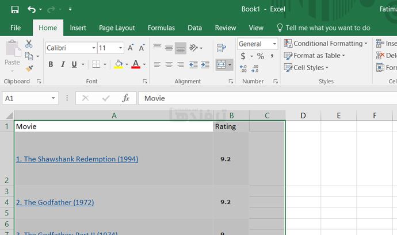Screen dimensions: 397x235
Task: Open Cell Styles menu
Action: 306,68
